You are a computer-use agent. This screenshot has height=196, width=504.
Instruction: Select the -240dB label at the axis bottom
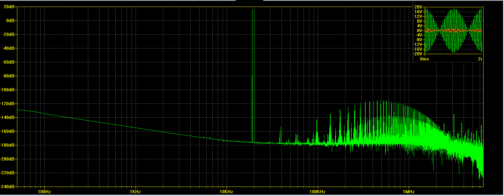(8, 186)
